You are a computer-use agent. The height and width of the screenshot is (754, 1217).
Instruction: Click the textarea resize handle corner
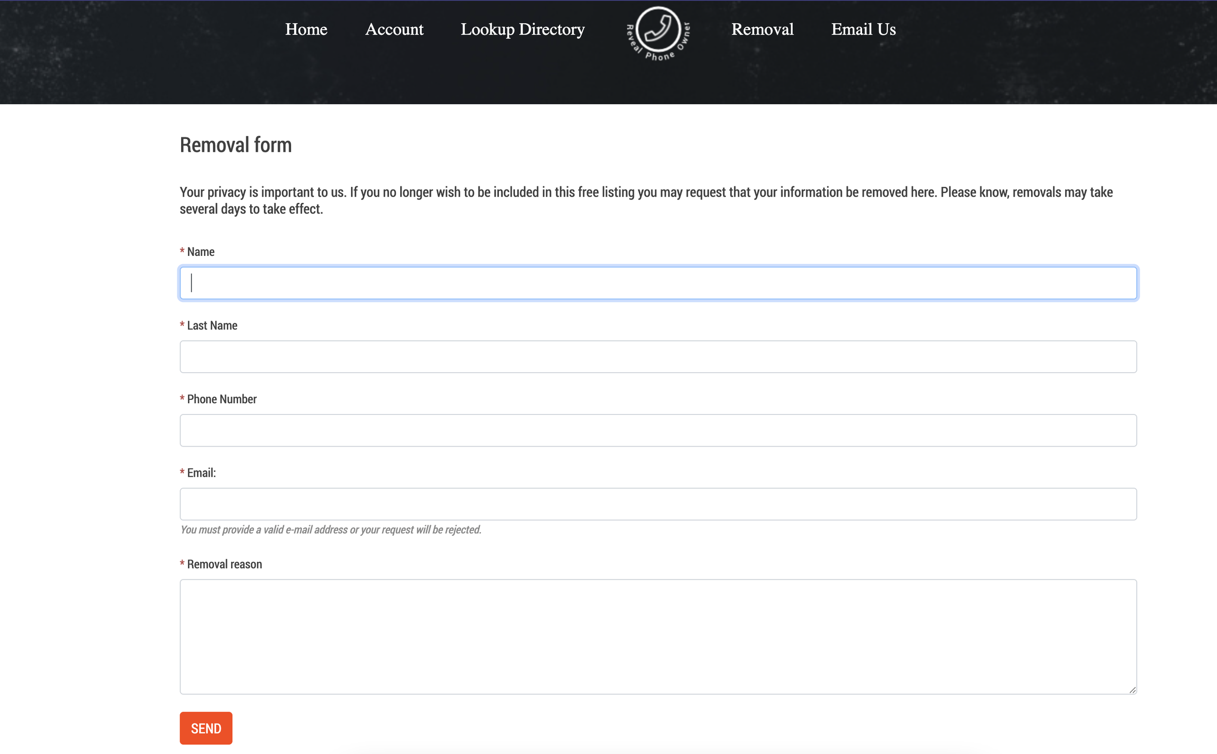click(x=1132, y=690)
